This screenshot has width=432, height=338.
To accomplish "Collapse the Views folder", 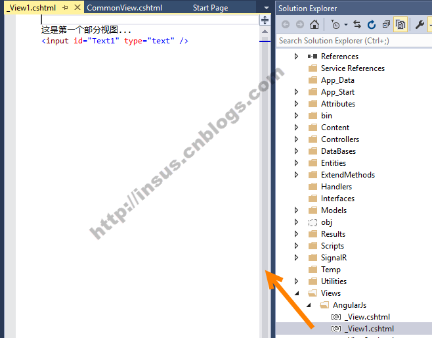I will [x=297, y=293].
